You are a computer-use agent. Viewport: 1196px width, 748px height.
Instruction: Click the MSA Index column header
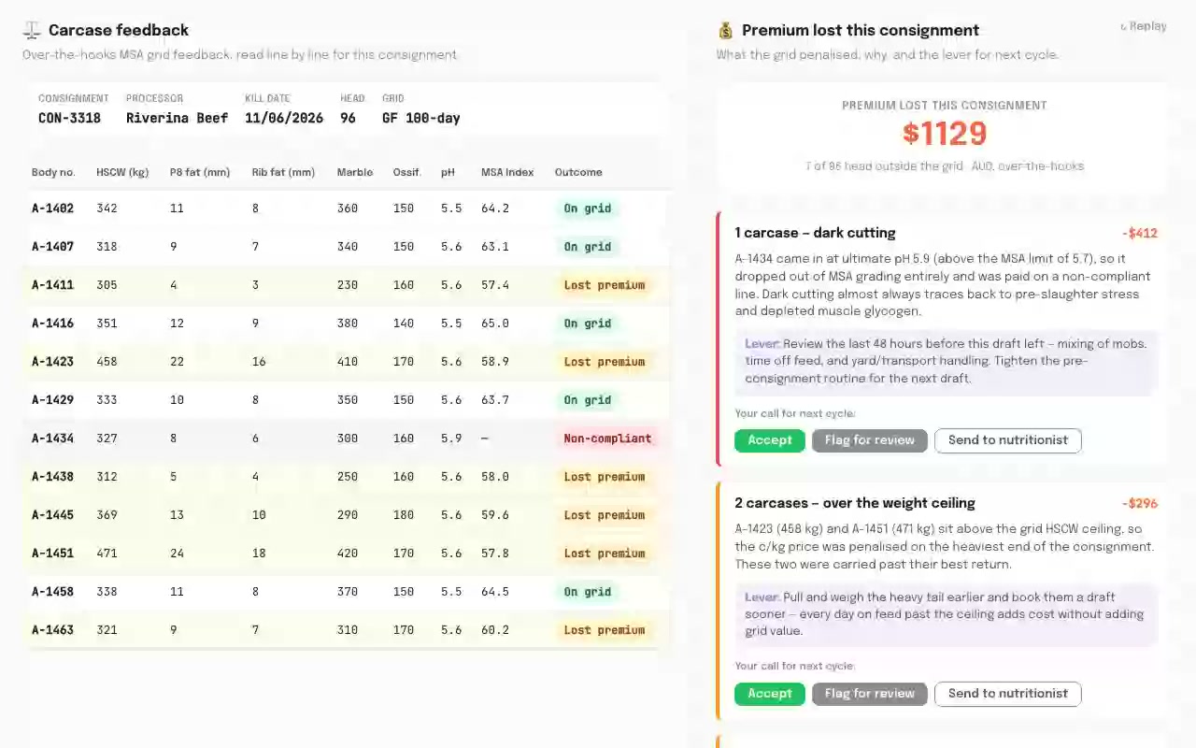(x=507, y=172)
